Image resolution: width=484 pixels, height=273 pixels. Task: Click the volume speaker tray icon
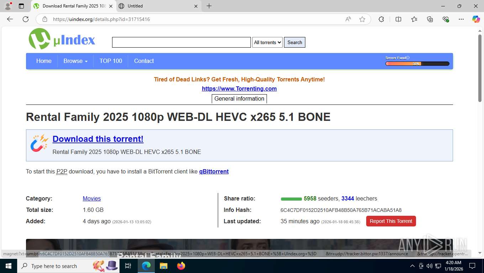coord(430,266)
